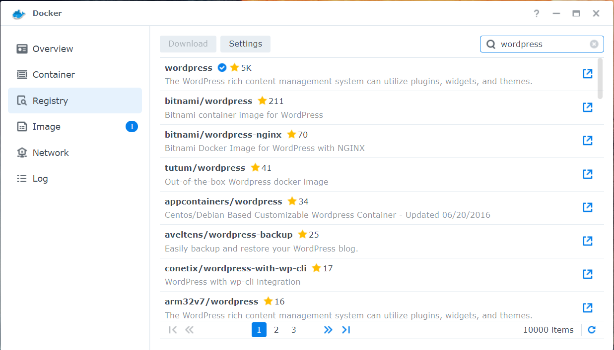Click description 'Bitnami container image for WordPress'
The height and width of the screenshot is (350, 614).
tap(244, 115)
